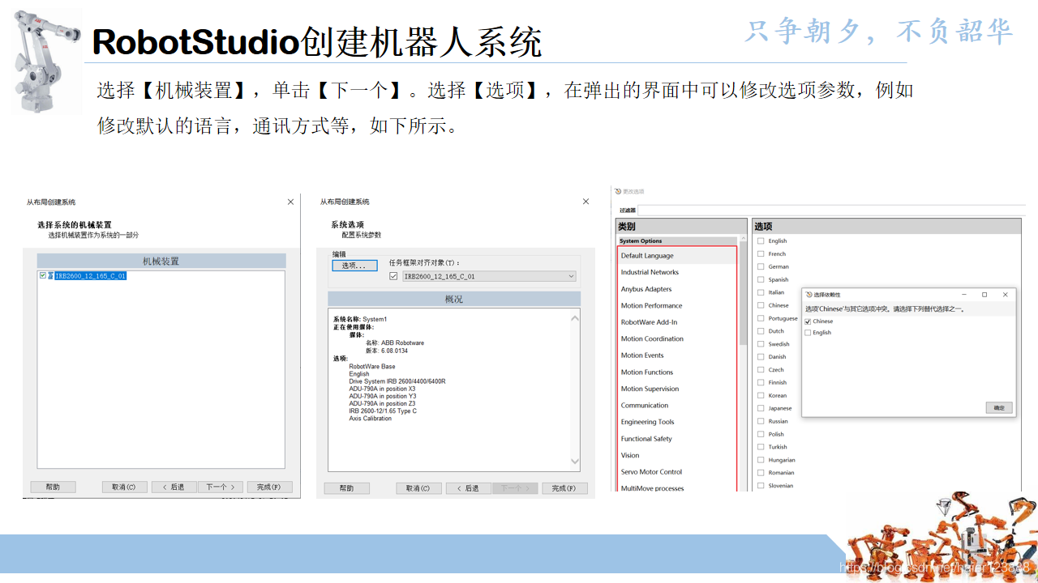Select RobotWare Add-In category
This screenshot has height=583, width=1038.
677,322
